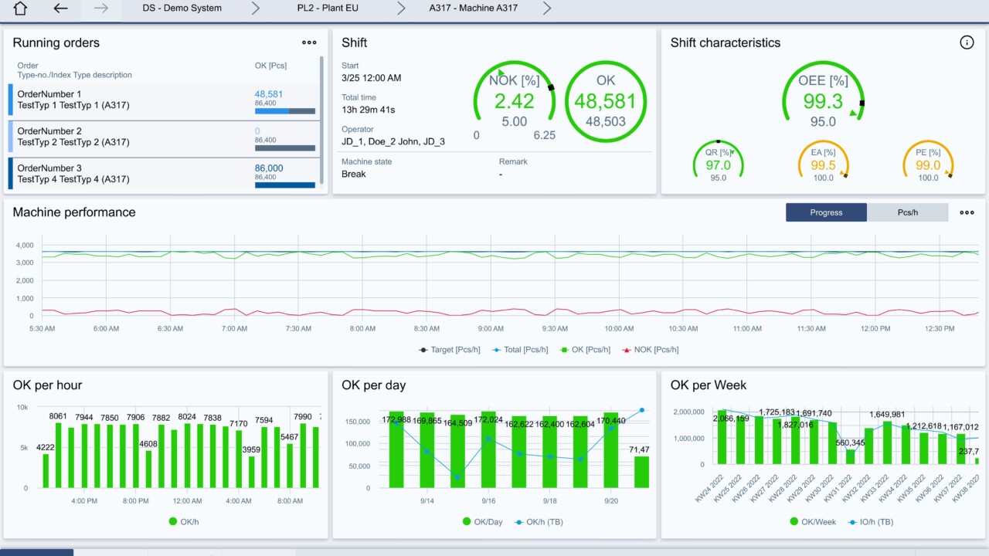Screen dimensions: 989x556
Task: Go to the home screen icon
Action: pyautogui.click(x=20, y=8)
